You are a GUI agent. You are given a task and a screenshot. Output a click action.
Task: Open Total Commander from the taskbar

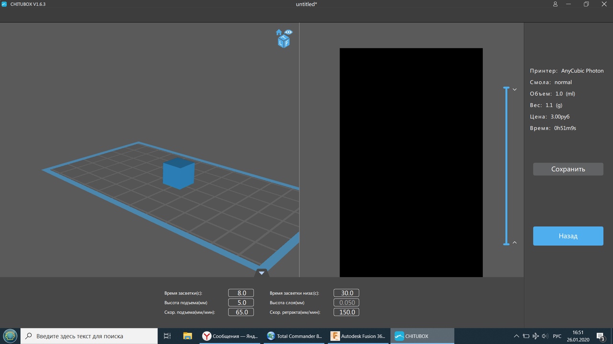(x=294, y=336)
